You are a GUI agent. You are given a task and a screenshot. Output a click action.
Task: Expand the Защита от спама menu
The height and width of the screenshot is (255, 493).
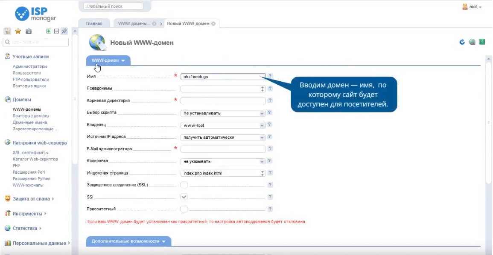tap(31, 198)
